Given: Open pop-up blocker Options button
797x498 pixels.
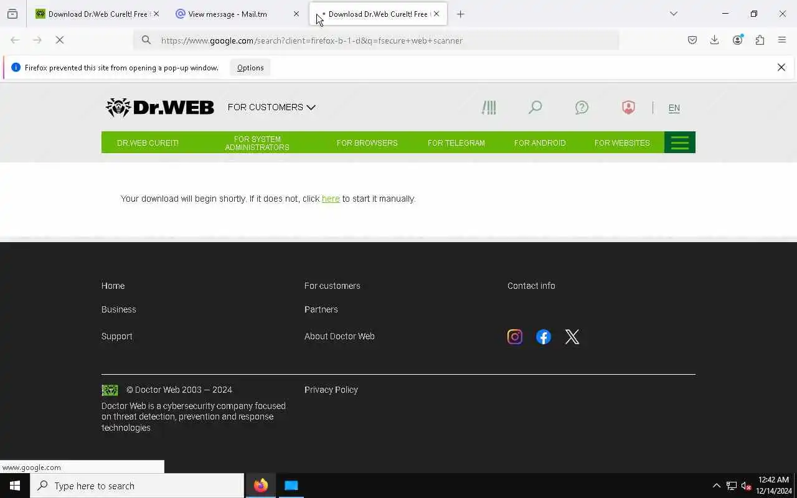Looking at the screenshot, I should [x=250, y=67].
